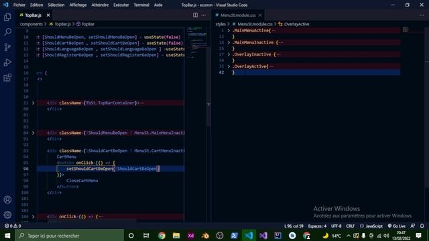Screen dimensions: 429x241
Task: Open the Explorer view in activity bar
Action: [7, 17]
